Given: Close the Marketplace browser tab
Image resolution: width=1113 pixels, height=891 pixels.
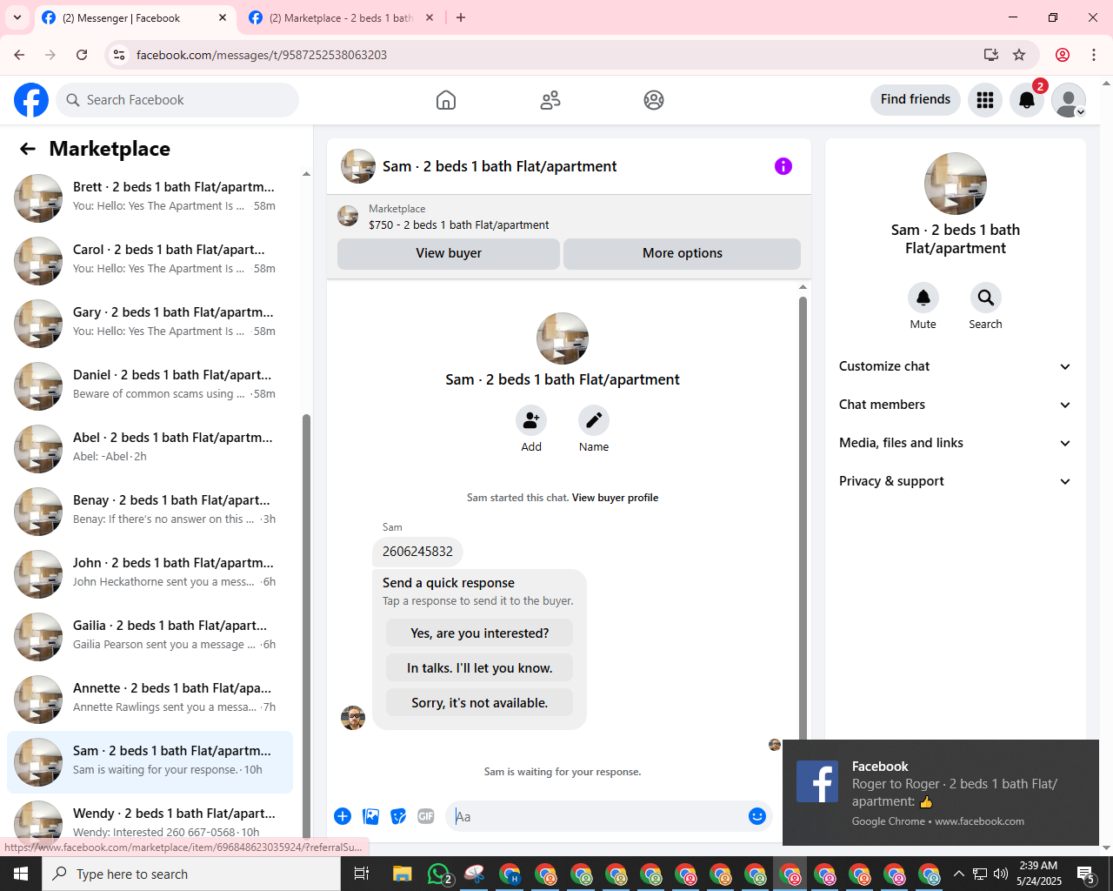Looking at the screenshot, I should click(430, 17).
